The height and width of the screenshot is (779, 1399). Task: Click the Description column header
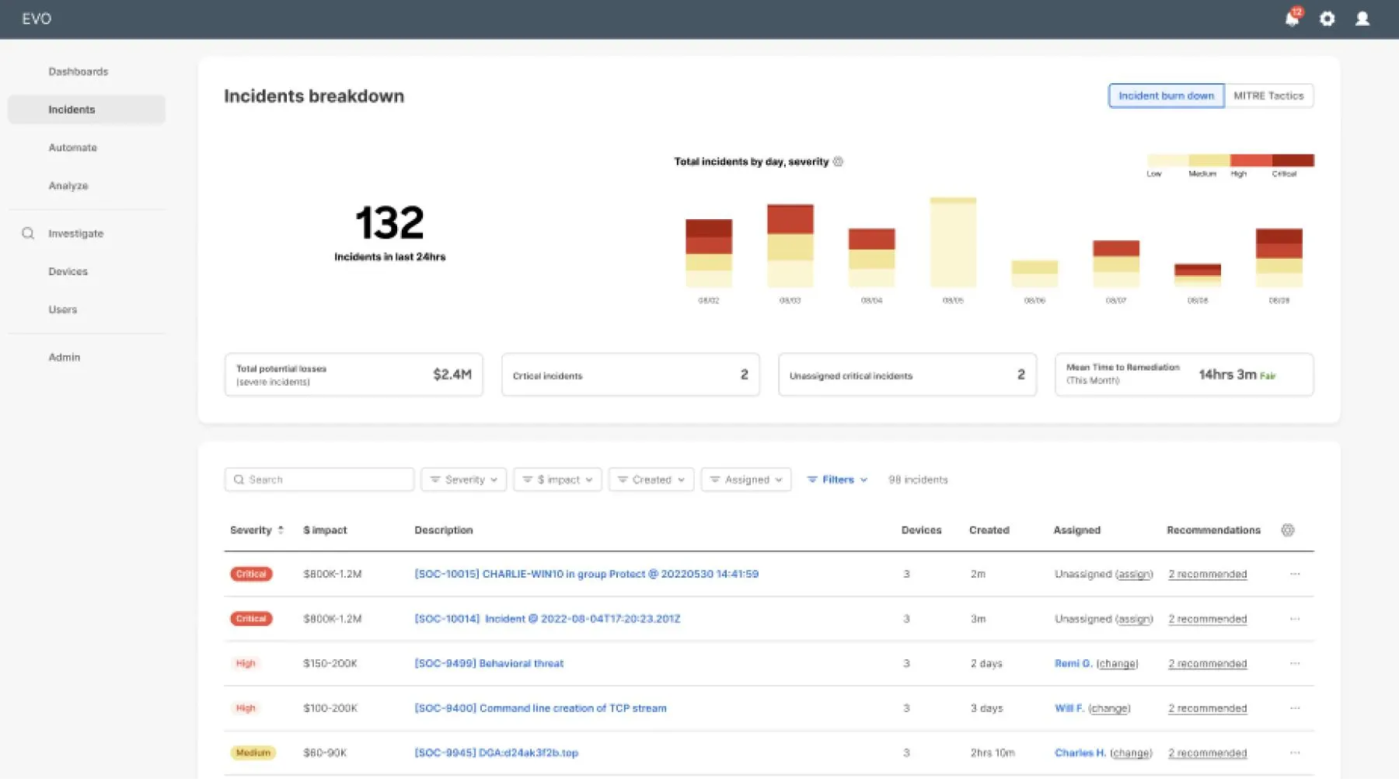pyautogui.click(x=444, y=530)
